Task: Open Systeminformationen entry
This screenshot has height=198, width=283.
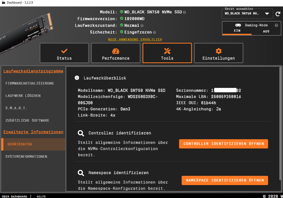Action: (x=26, y=156)
